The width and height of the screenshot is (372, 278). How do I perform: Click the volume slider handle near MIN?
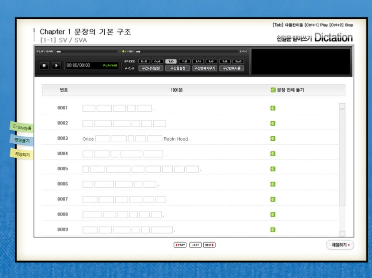coord(138,51)
